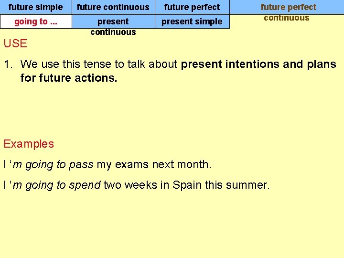Click the words 'this summer' in second example
This screenshot has width=344, height=258.
(x=237, y=185)
